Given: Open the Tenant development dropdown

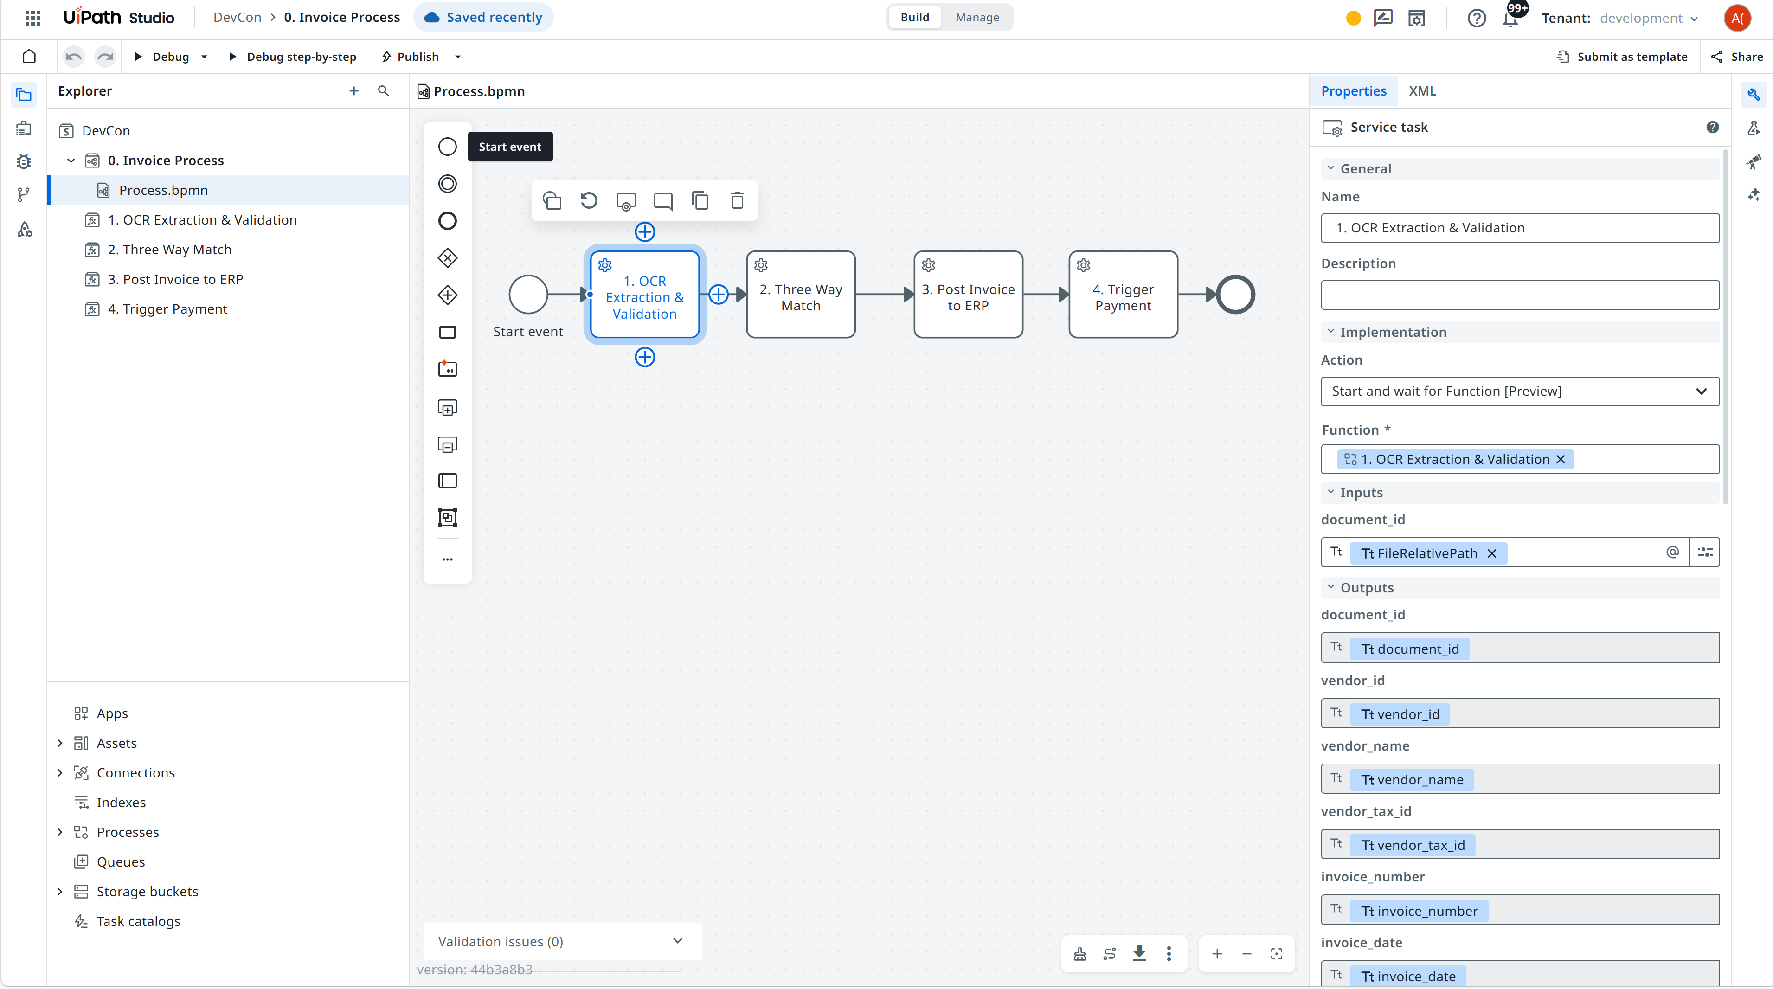Looking at the screenshot, I should point(1649,18).
